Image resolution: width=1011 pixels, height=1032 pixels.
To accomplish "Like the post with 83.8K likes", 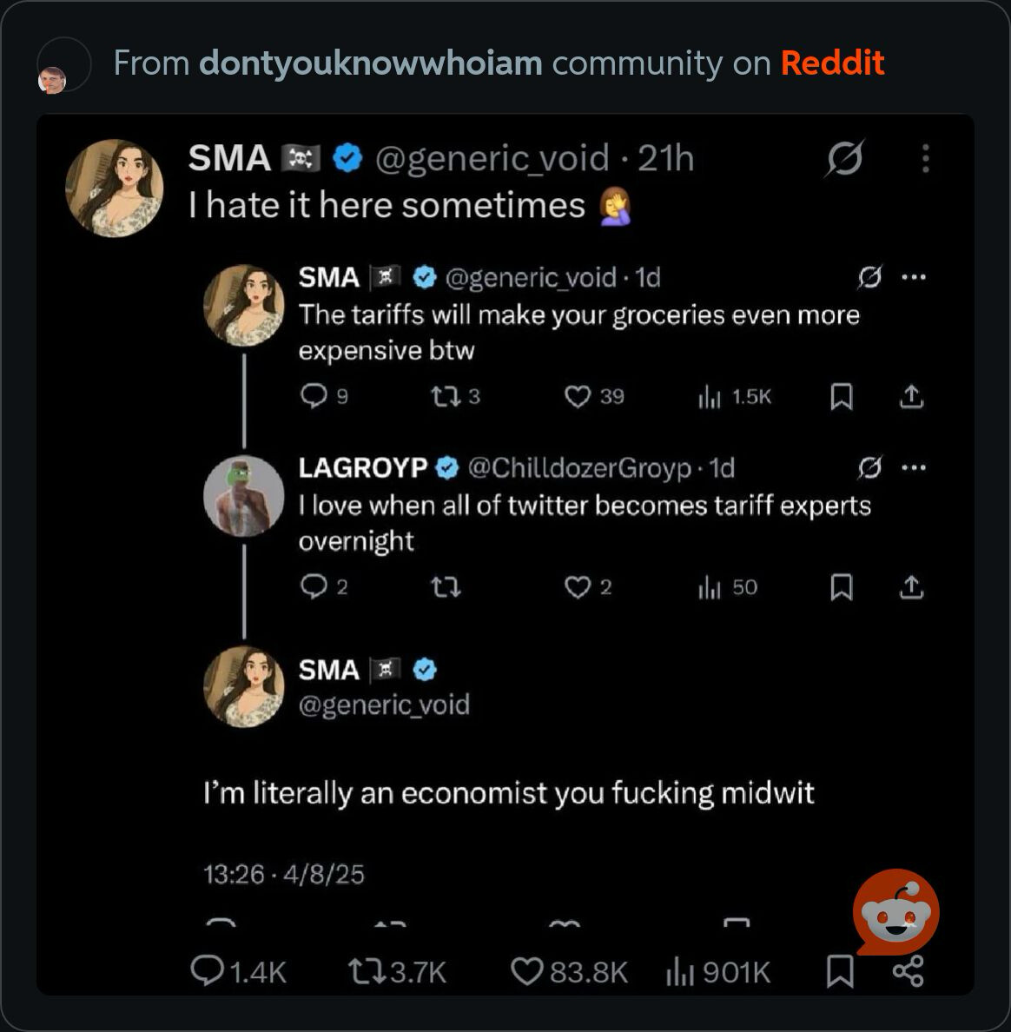I will coord(526,970).
